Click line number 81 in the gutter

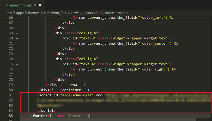coord(11,95)
